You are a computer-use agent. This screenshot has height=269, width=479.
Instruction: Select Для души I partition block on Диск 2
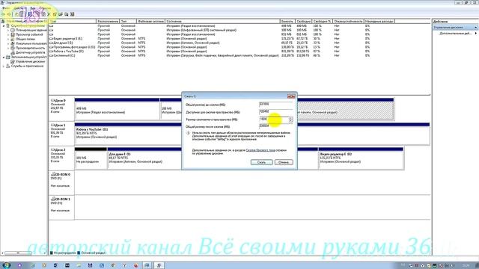coord(144,158)
